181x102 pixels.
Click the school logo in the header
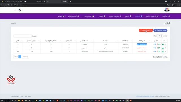(x=167, y=10)
